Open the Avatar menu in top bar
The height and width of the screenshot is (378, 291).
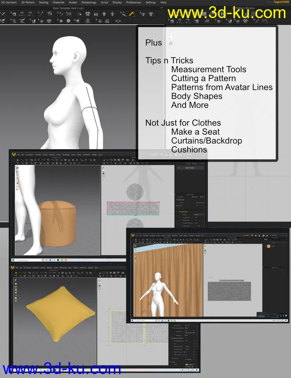click(x=73, y=2)
